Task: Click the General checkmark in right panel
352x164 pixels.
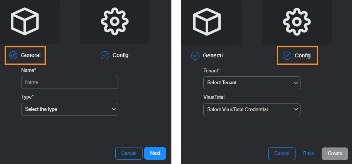Action: coord(195,55)
